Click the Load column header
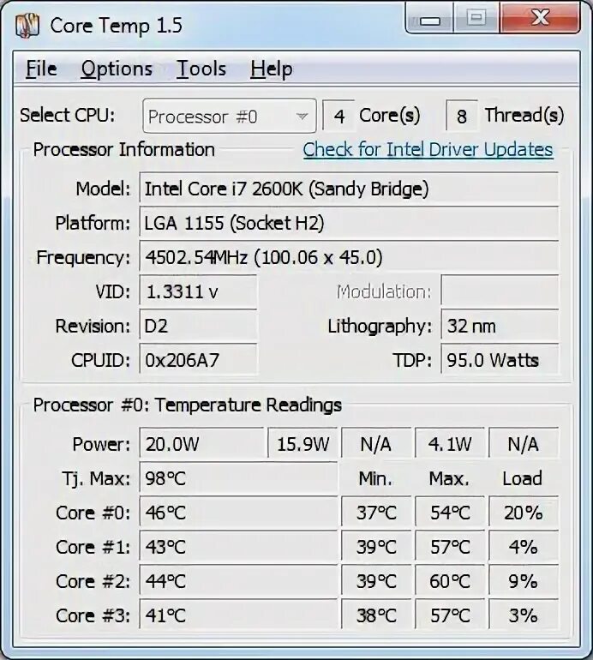 [522, 478]
